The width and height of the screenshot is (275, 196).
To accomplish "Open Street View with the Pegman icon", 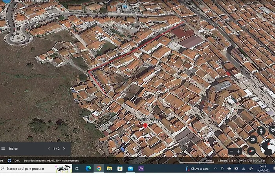I will coord(261,131).
